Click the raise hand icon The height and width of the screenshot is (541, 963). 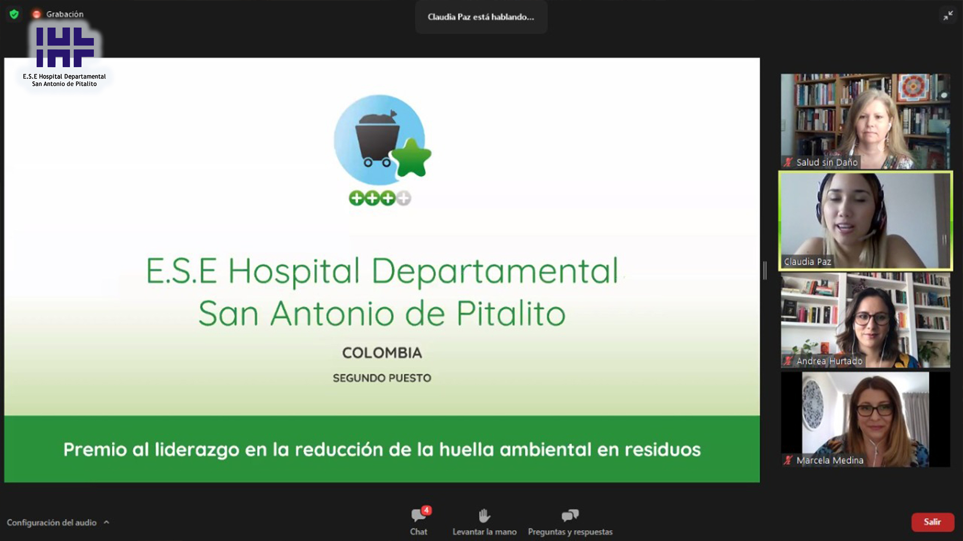point(484,516)
